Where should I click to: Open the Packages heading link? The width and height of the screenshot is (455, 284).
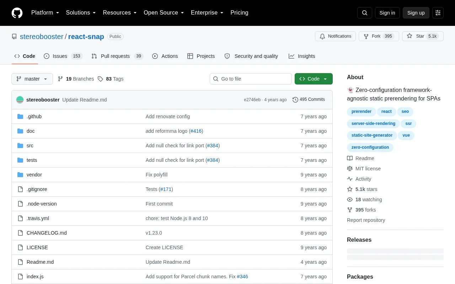pyautogui.click(x=360, y=277)
